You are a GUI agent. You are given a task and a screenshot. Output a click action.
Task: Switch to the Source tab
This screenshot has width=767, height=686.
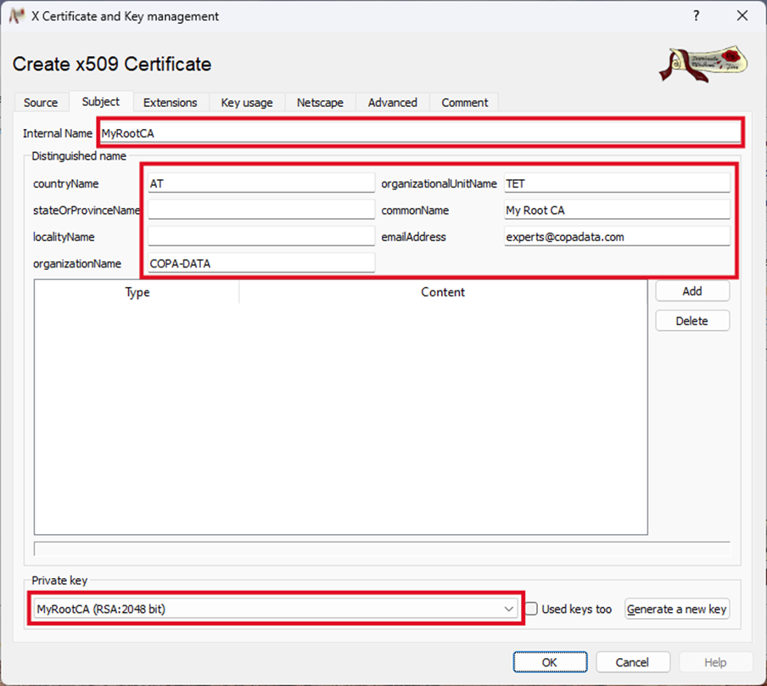(x=41, y=103)
